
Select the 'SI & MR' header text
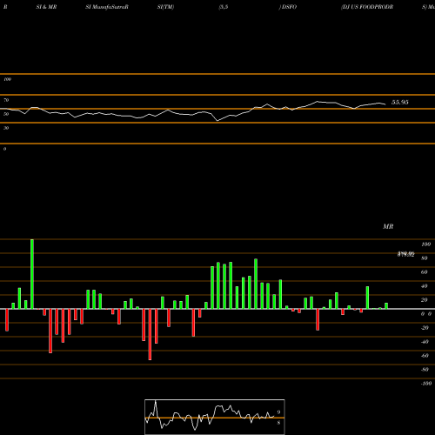(x=46, y=7)
